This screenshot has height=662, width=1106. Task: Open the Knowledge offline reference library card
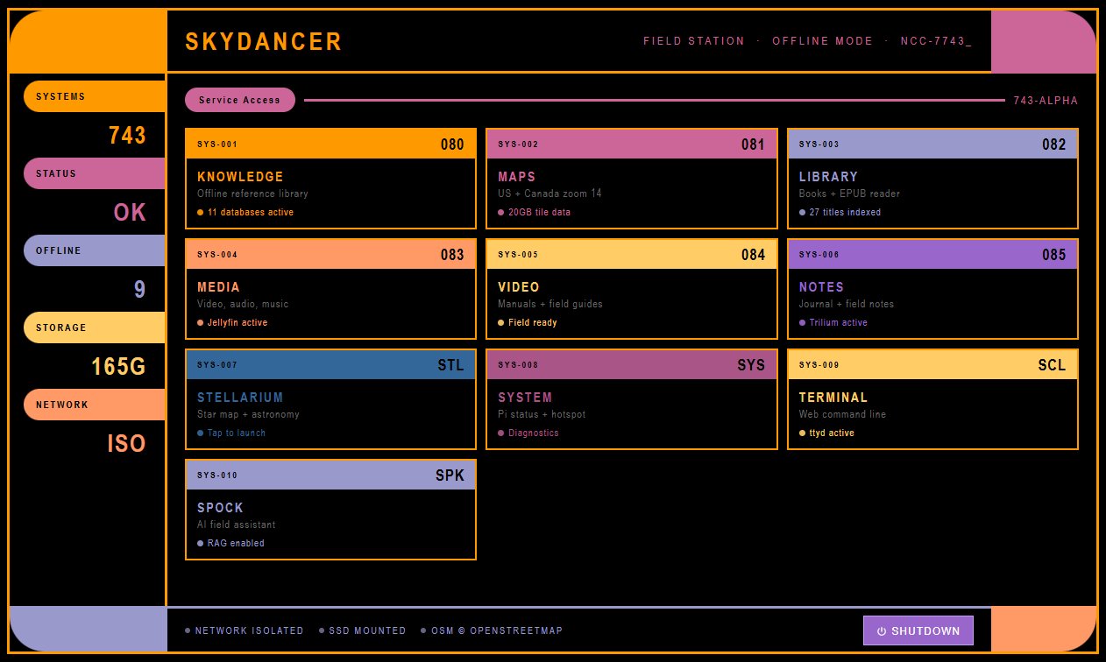(x=330, y=179)
